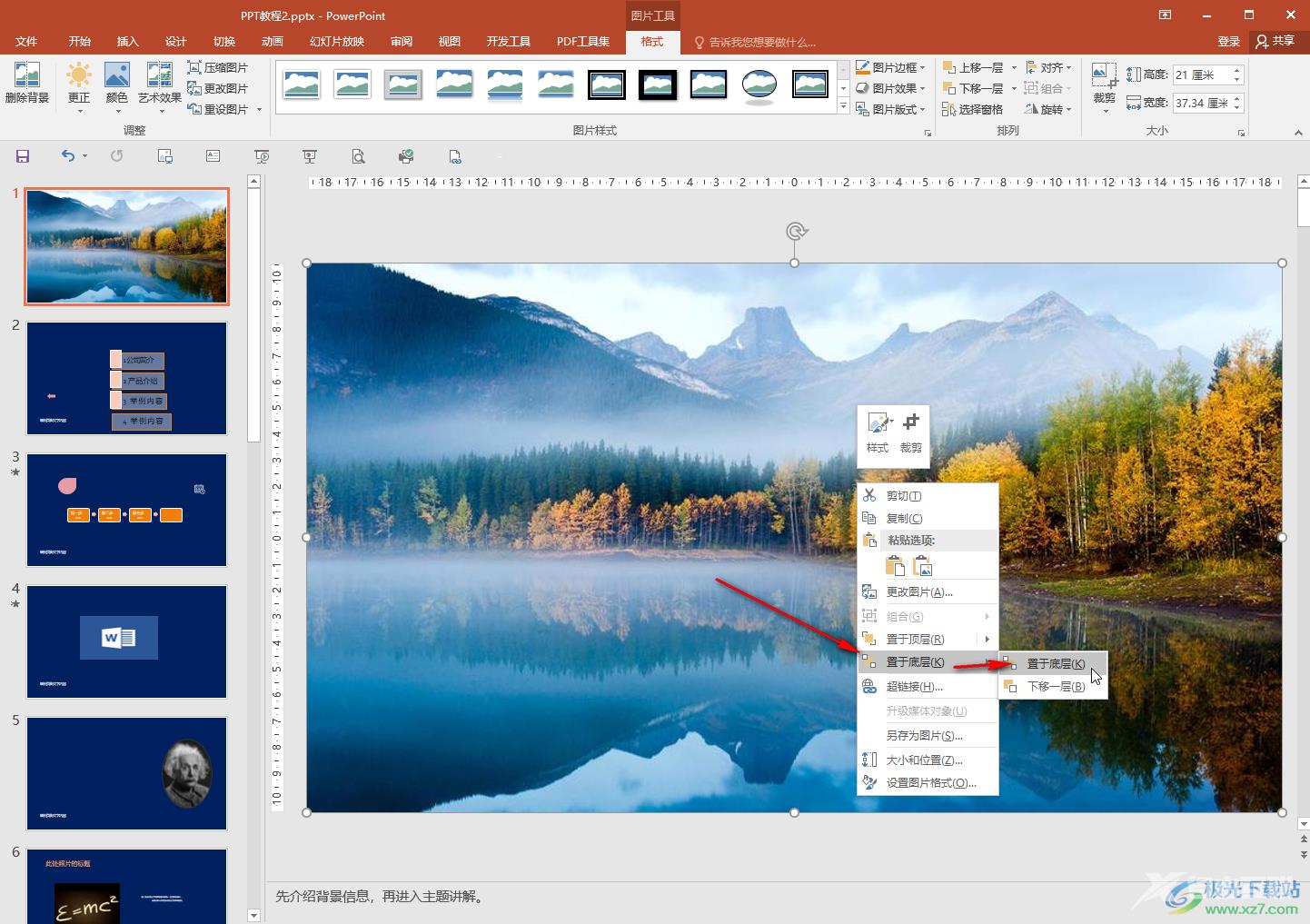The width and height of the screenshot is (1310, 924).
Task: Switch to the 设计 (Design) tab
Action: [176, 42]
